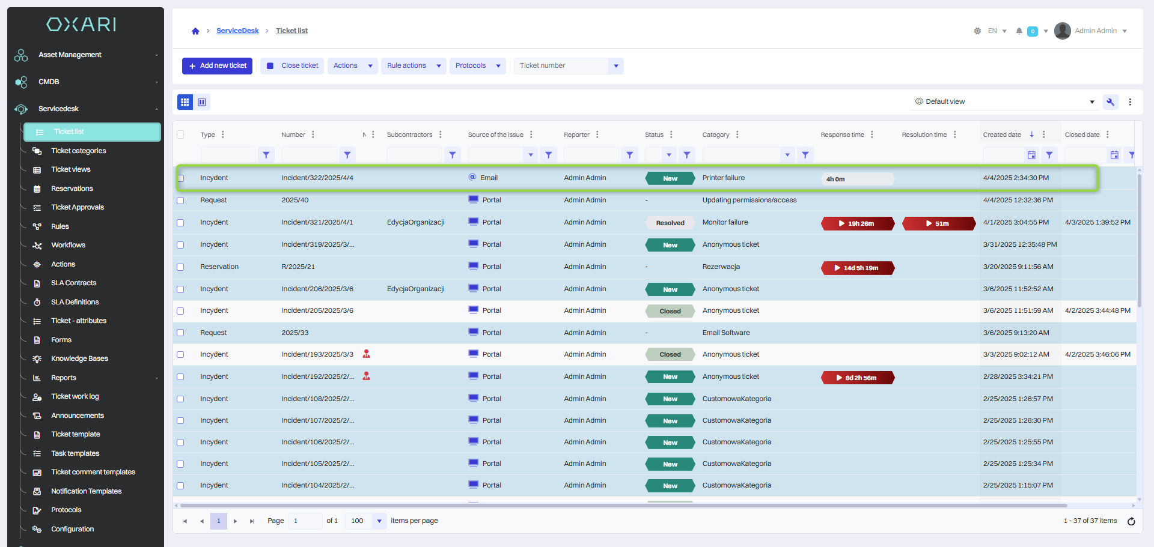Expand the Default view dropdown

(x=1091, y=102)
